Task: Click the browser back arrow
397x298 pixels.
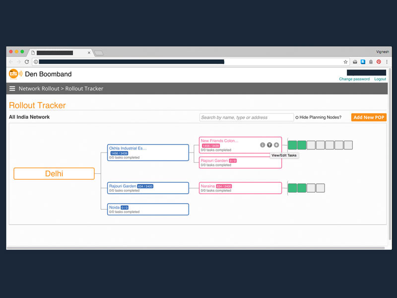Action: [x=11, y=62]
